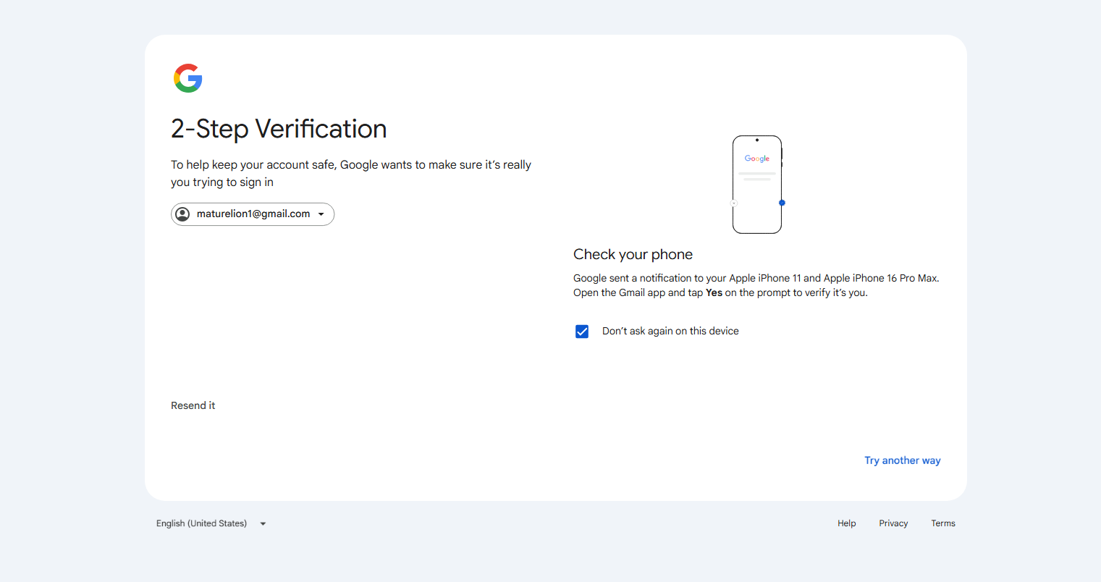The height and width of the screenshot is (582, 1101).
Task: Open the Help link
Action: tap(847, 523)
